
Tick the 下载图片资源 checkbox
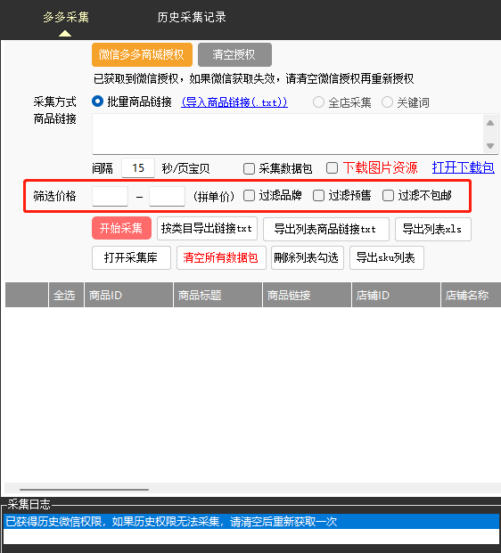tap(332, 168)
